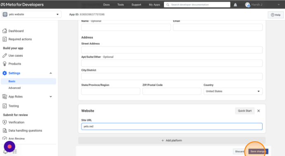Open the yelo website app selector dropdown
The width and height of the screenshot is (285, 156).
coord(31,14)
